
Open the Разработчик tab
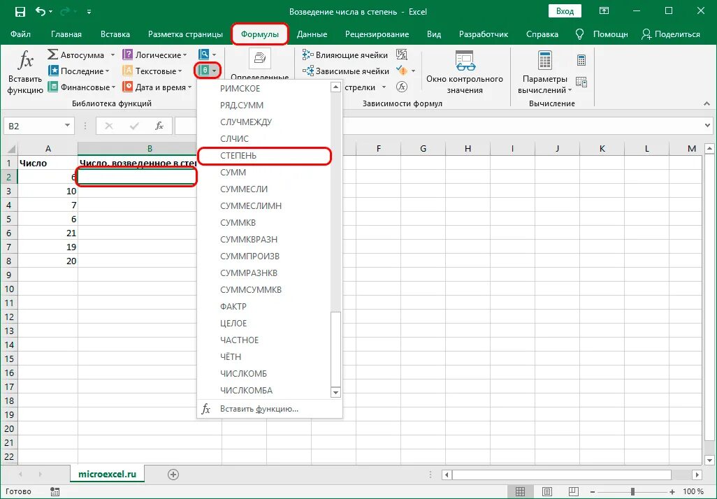[x=484, y=34]
